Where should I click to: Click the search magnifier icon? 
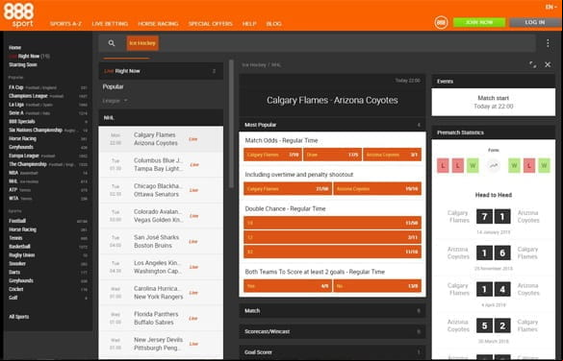pos(112,43)
